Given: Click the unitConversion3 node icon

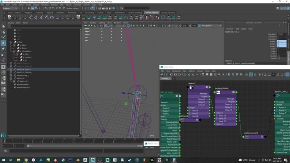Looking at the screenshot, I should 247,137.
